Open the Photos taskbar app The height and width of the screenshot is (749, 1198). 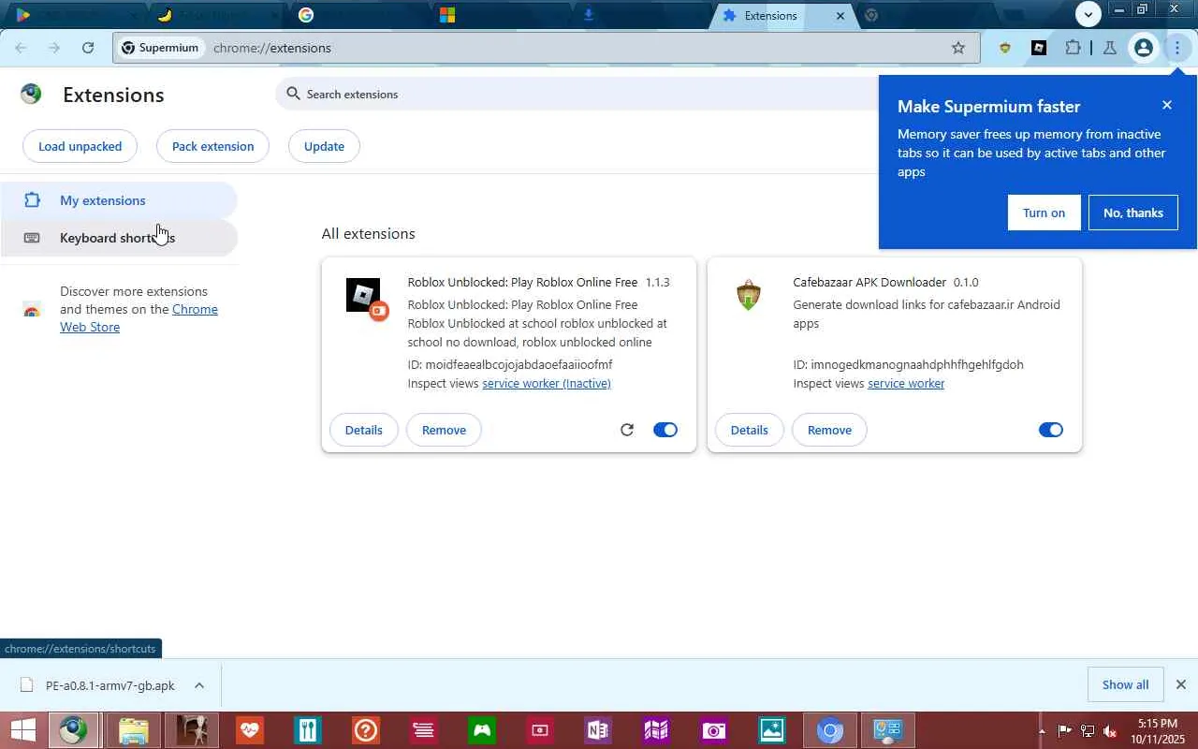[x=771, y=730]
